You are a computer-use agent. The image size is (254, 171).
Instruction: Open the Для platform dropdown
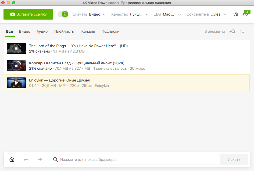[168, 14]
